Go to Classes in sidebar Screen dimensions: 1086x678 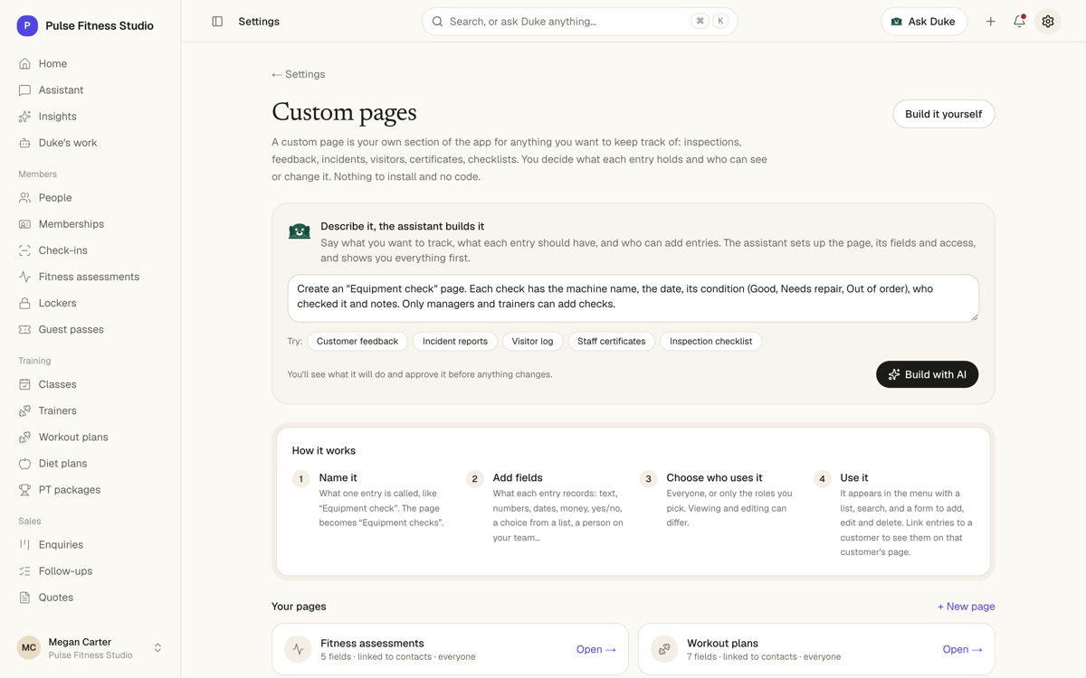pyautogui.click(x=90, y=384)
